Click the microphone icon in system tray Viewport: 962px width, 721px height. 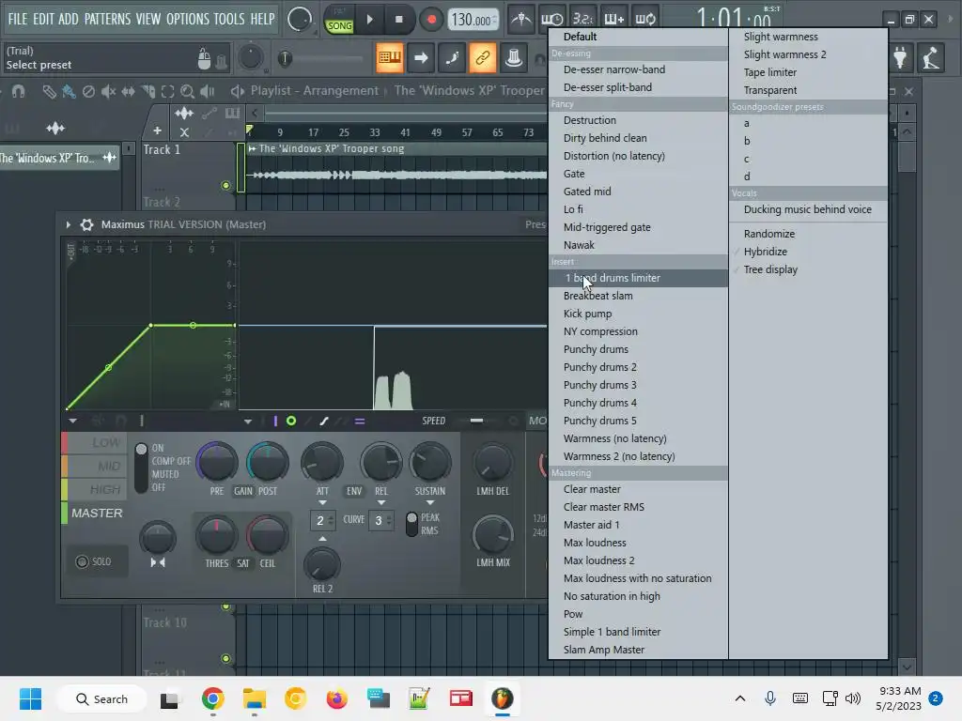point(770,698)
